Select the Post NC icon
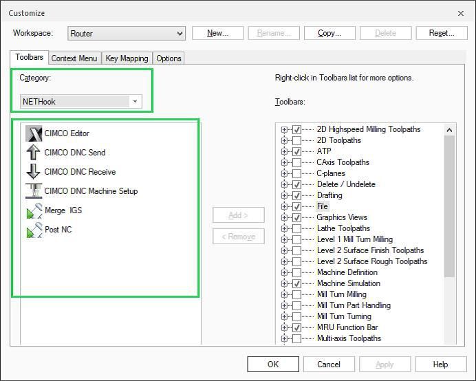 [34, 230]
